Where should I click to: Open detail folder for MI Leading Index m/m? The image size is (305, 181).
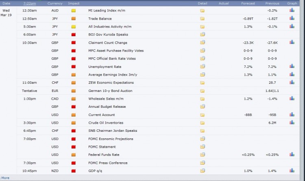click(203, 11)
